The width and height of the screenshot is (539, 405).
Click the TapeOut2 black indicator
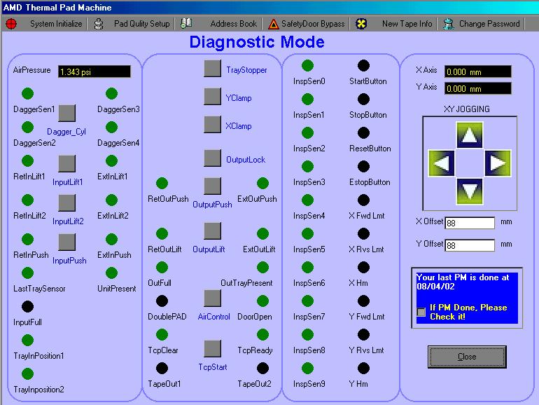(x=262, y=368)
